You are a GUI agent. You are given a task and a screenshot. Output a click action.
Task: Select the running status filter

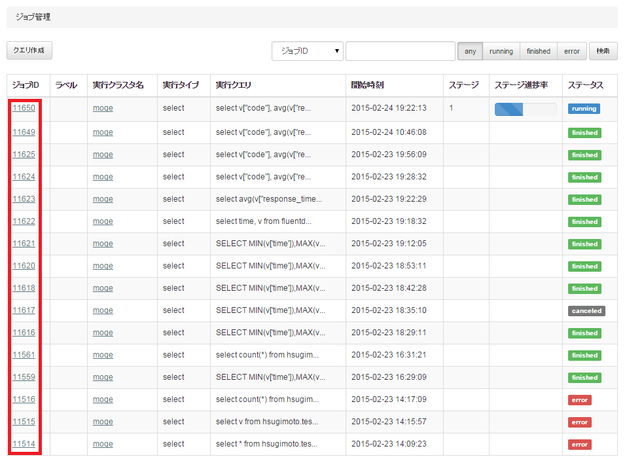tap(501, 51)
